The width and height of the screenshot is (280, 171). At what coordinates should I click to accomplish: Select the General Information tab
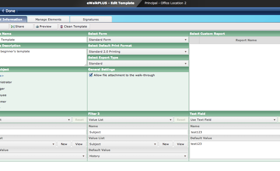pos(13,19)
